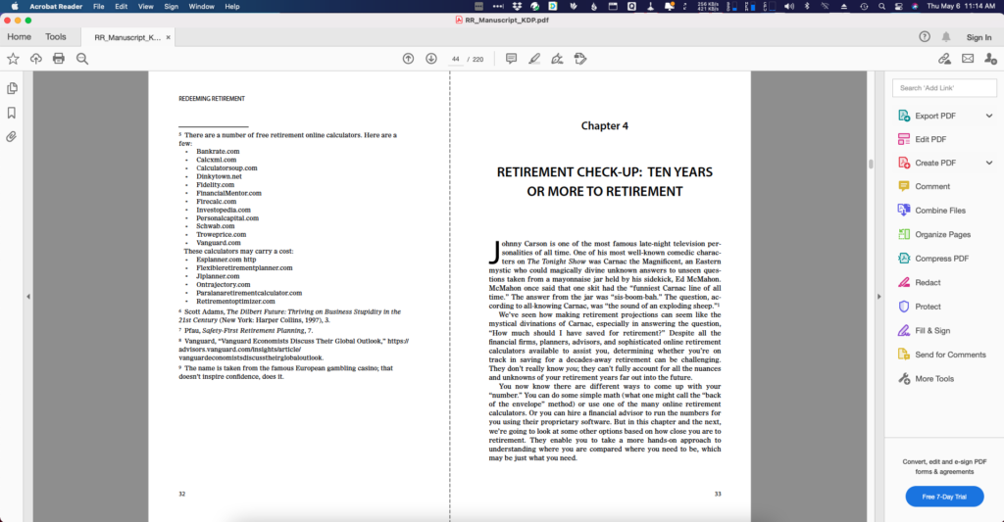The image size is (1004, 522).
Task: Open notifications bell
Action: click(946, 37)
